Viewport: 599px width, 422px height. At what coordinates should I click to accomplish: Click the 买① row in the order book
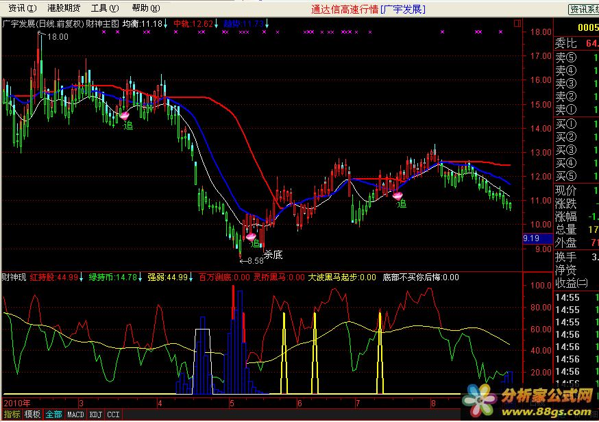pos(576,124)
